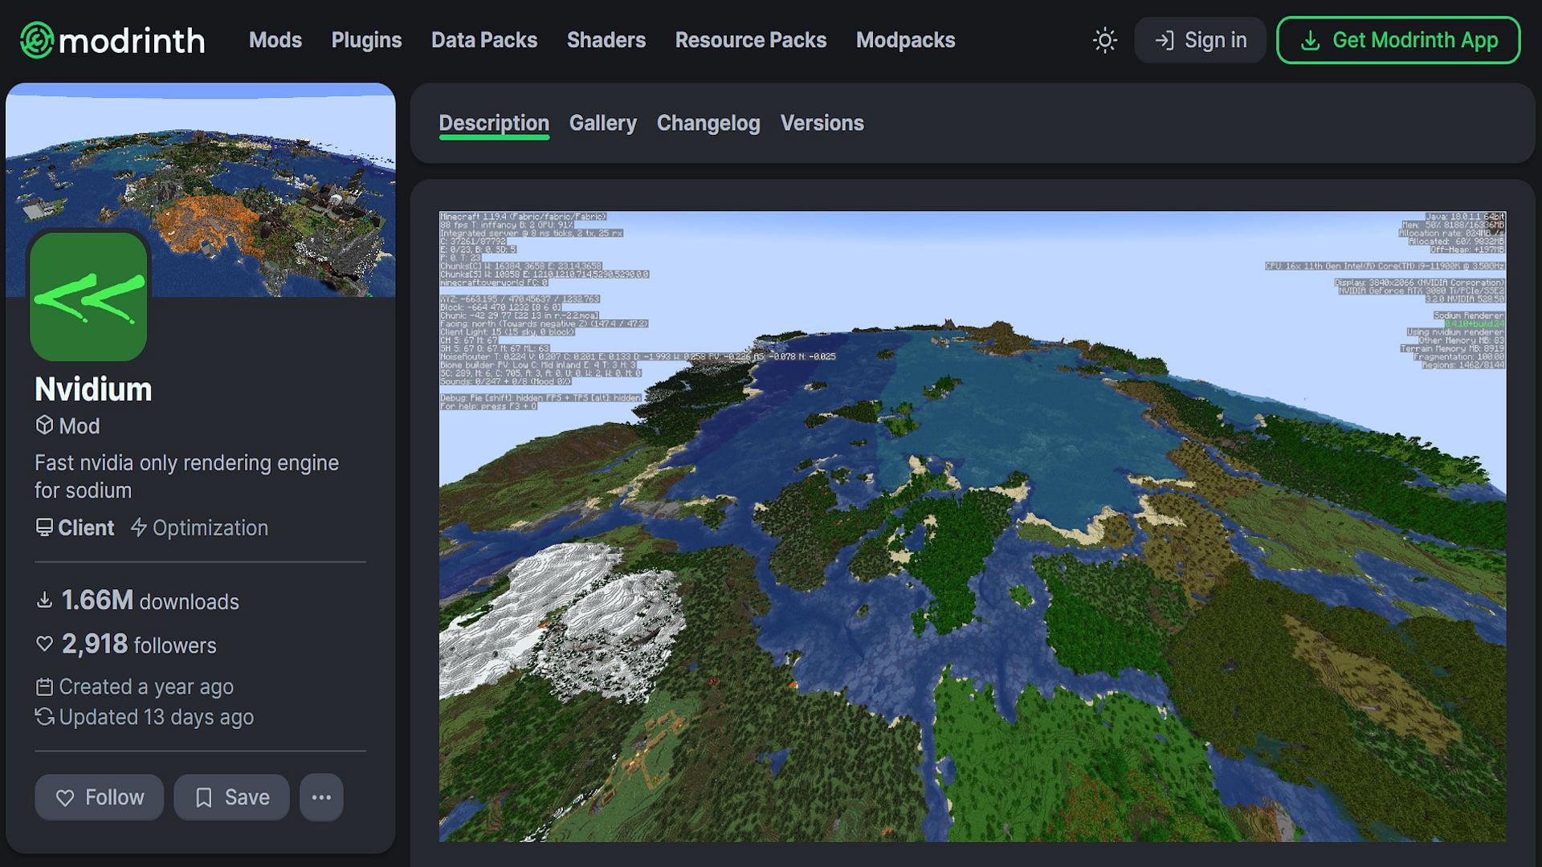Switch to the Versions tab
1542x867 pixels.
822,122
